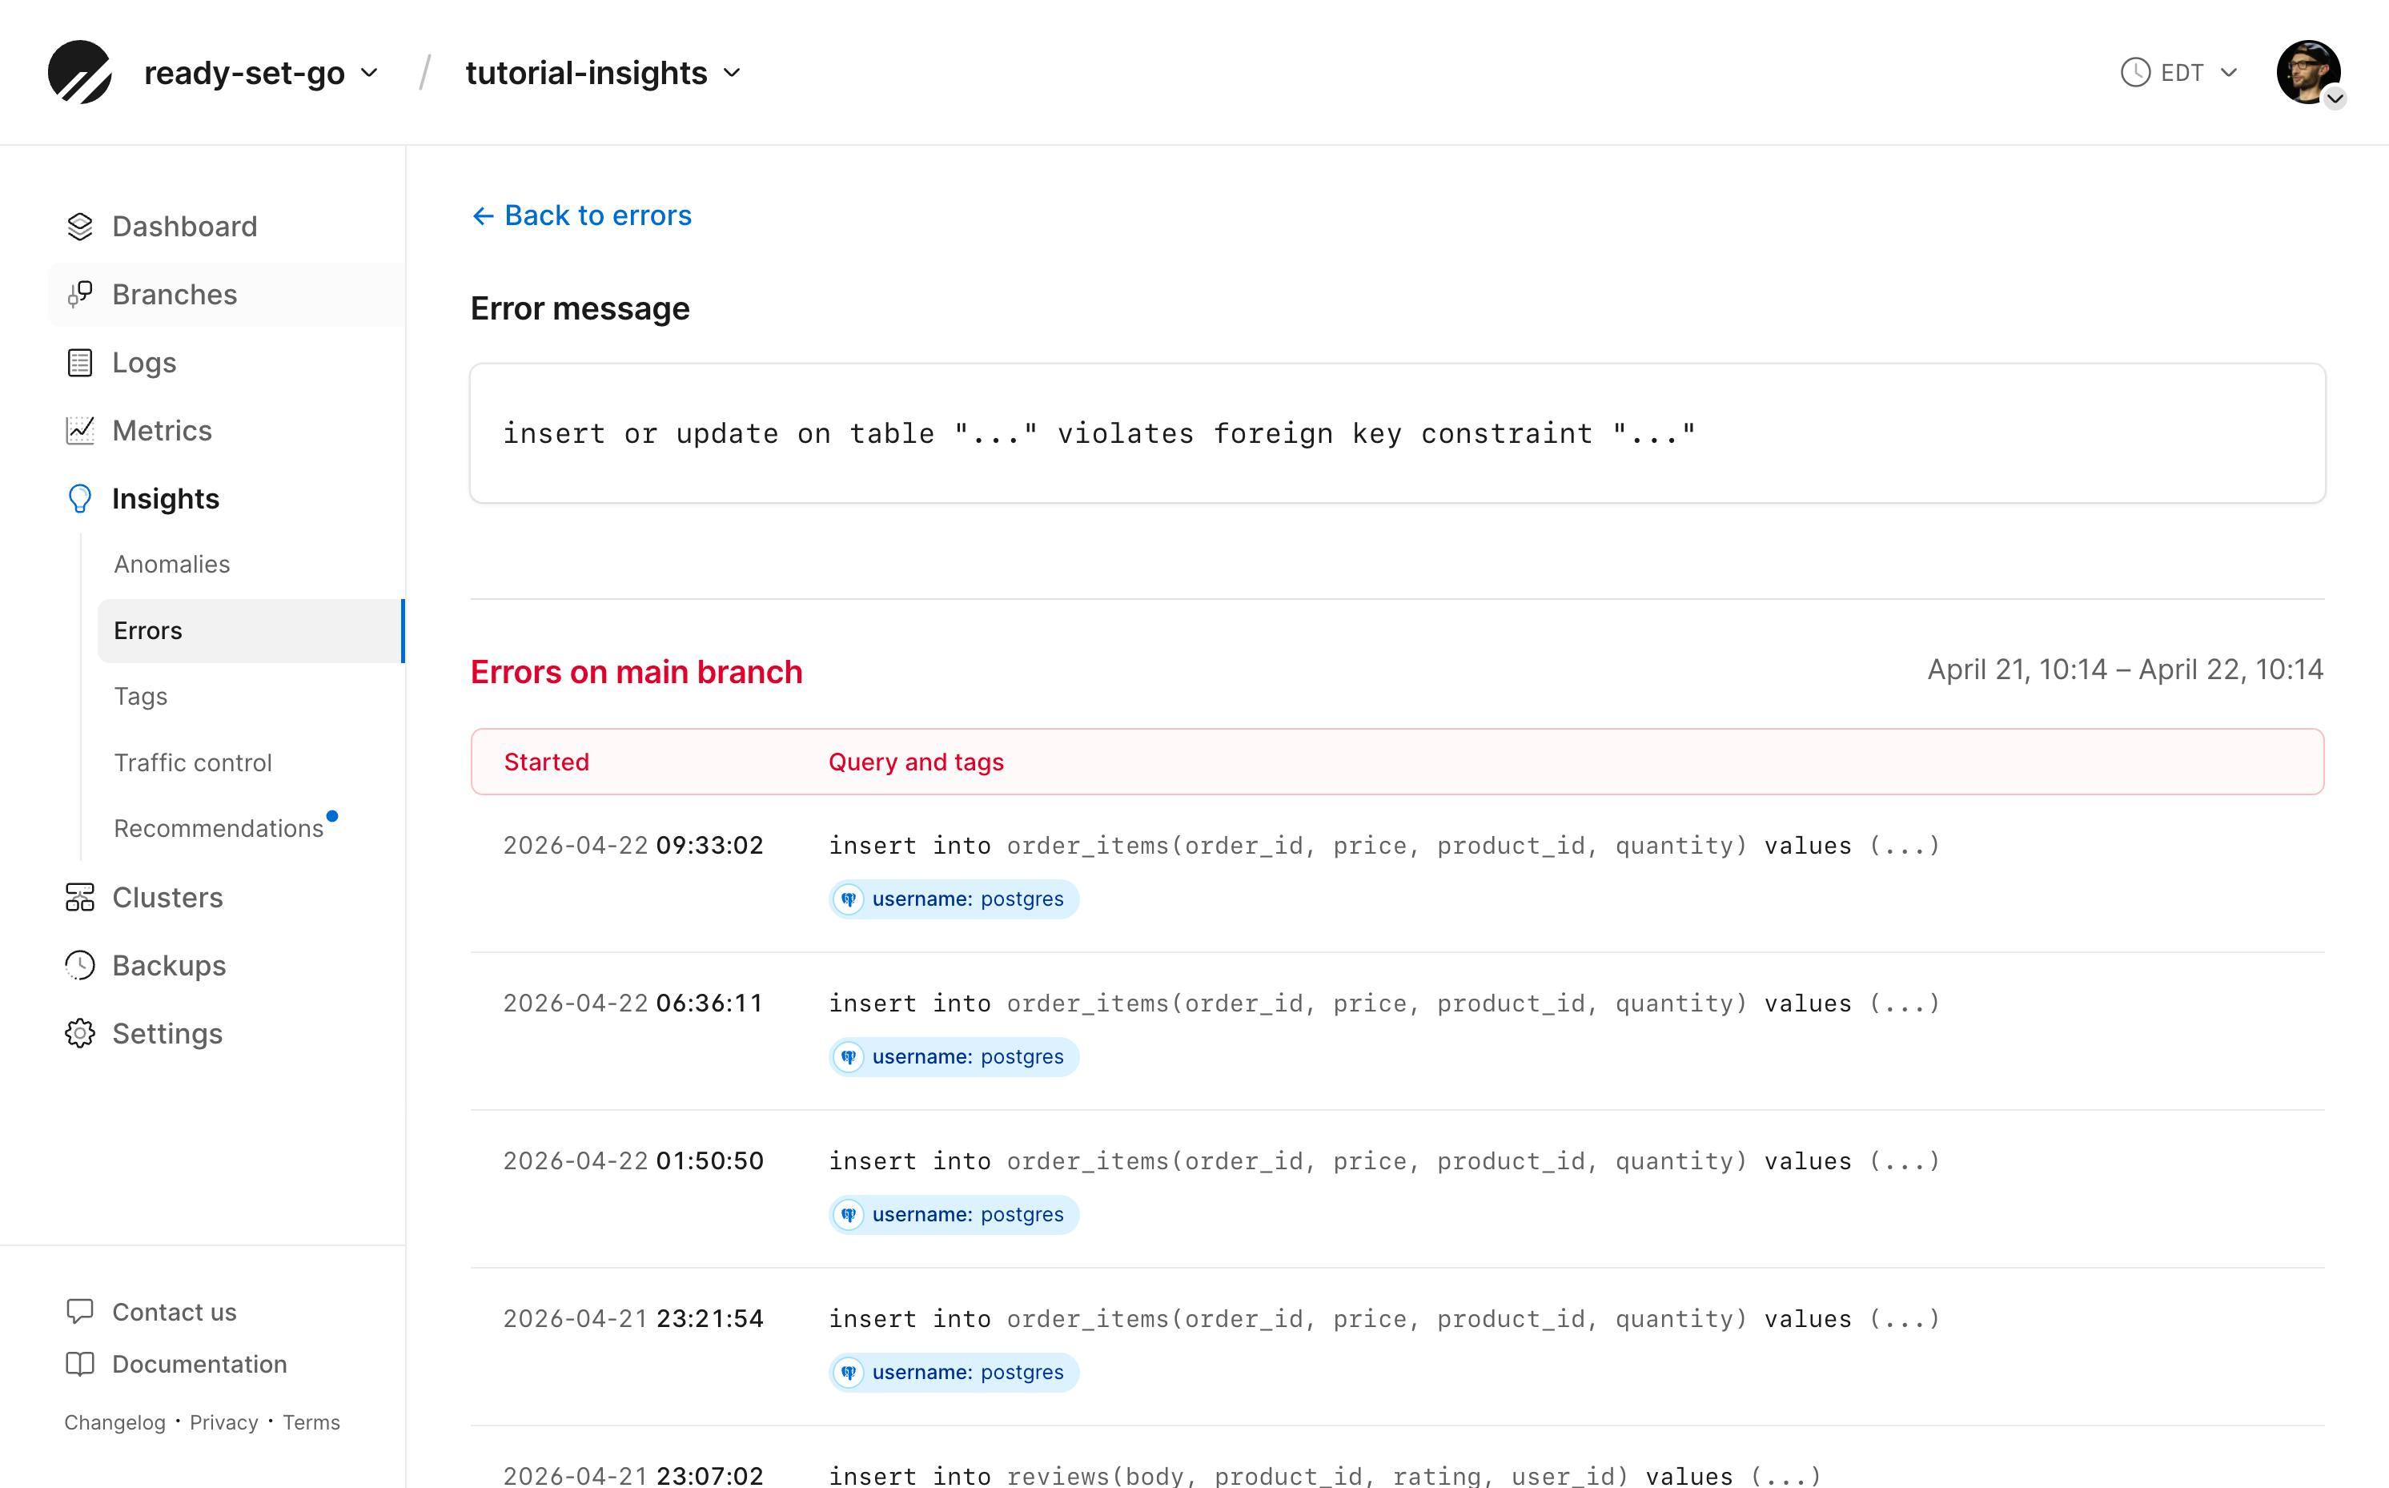Click the Backups clock icon
Screen dimensions: 2389x1488
[x=80, y=965]
